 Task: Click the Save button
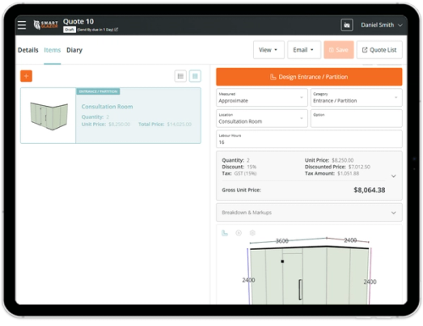(x=338, y=50)
